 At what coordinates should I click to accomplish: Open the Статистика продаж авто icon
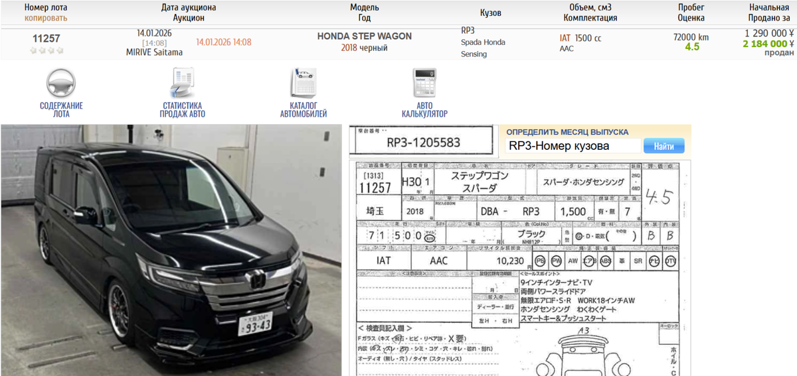pyautogui.click(x=182, y=83)
